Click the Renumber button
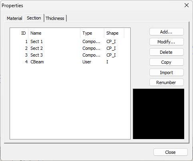This screenshot has width=193, height=161. point(167,82)
